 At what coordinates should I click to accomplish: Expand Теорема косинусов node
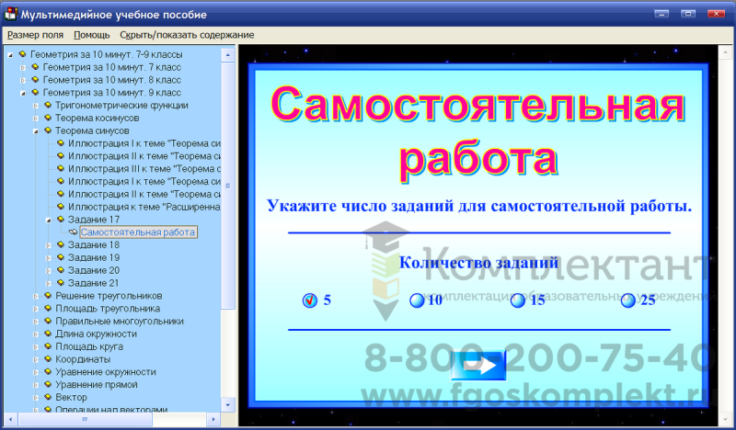click(35, 119)
